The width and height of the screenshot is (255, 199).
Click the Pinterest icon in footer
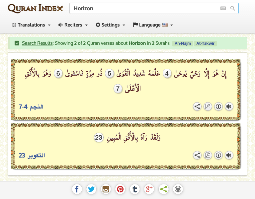(120, 189)
